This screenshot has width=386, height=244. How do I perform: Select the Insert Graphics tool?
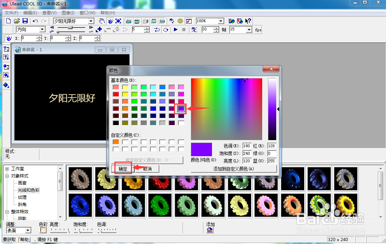[x=6, y=67]
